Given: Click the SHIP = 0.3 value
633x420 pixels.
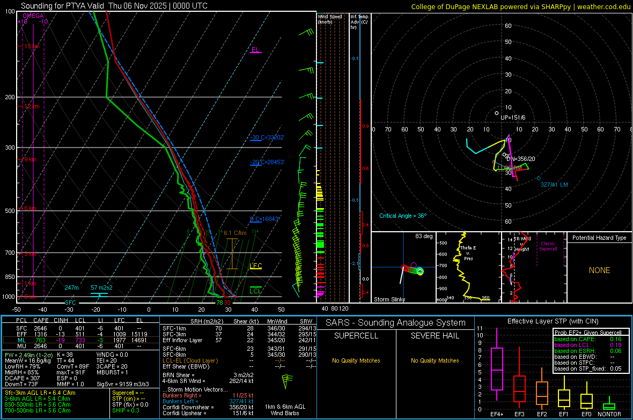Looking at the screenshot, I should pos(126,411).
